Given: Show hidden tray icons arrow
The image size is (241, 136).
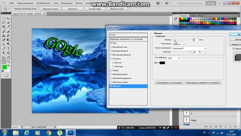Looking at the screenshot, I should 209,133.
